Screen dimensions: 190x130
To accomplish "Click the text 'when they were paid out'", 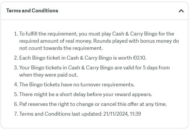I will [x=48, y=75].
